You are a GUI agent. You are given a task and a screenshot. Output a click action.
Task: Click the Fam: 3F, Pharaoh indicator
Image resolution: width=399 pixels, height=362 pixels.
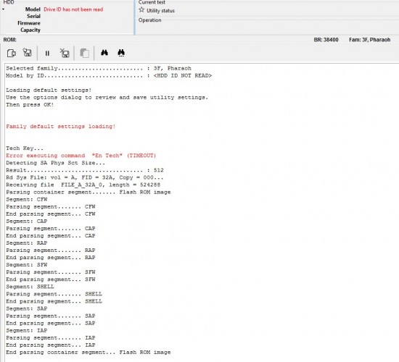(x=369, y=40)
